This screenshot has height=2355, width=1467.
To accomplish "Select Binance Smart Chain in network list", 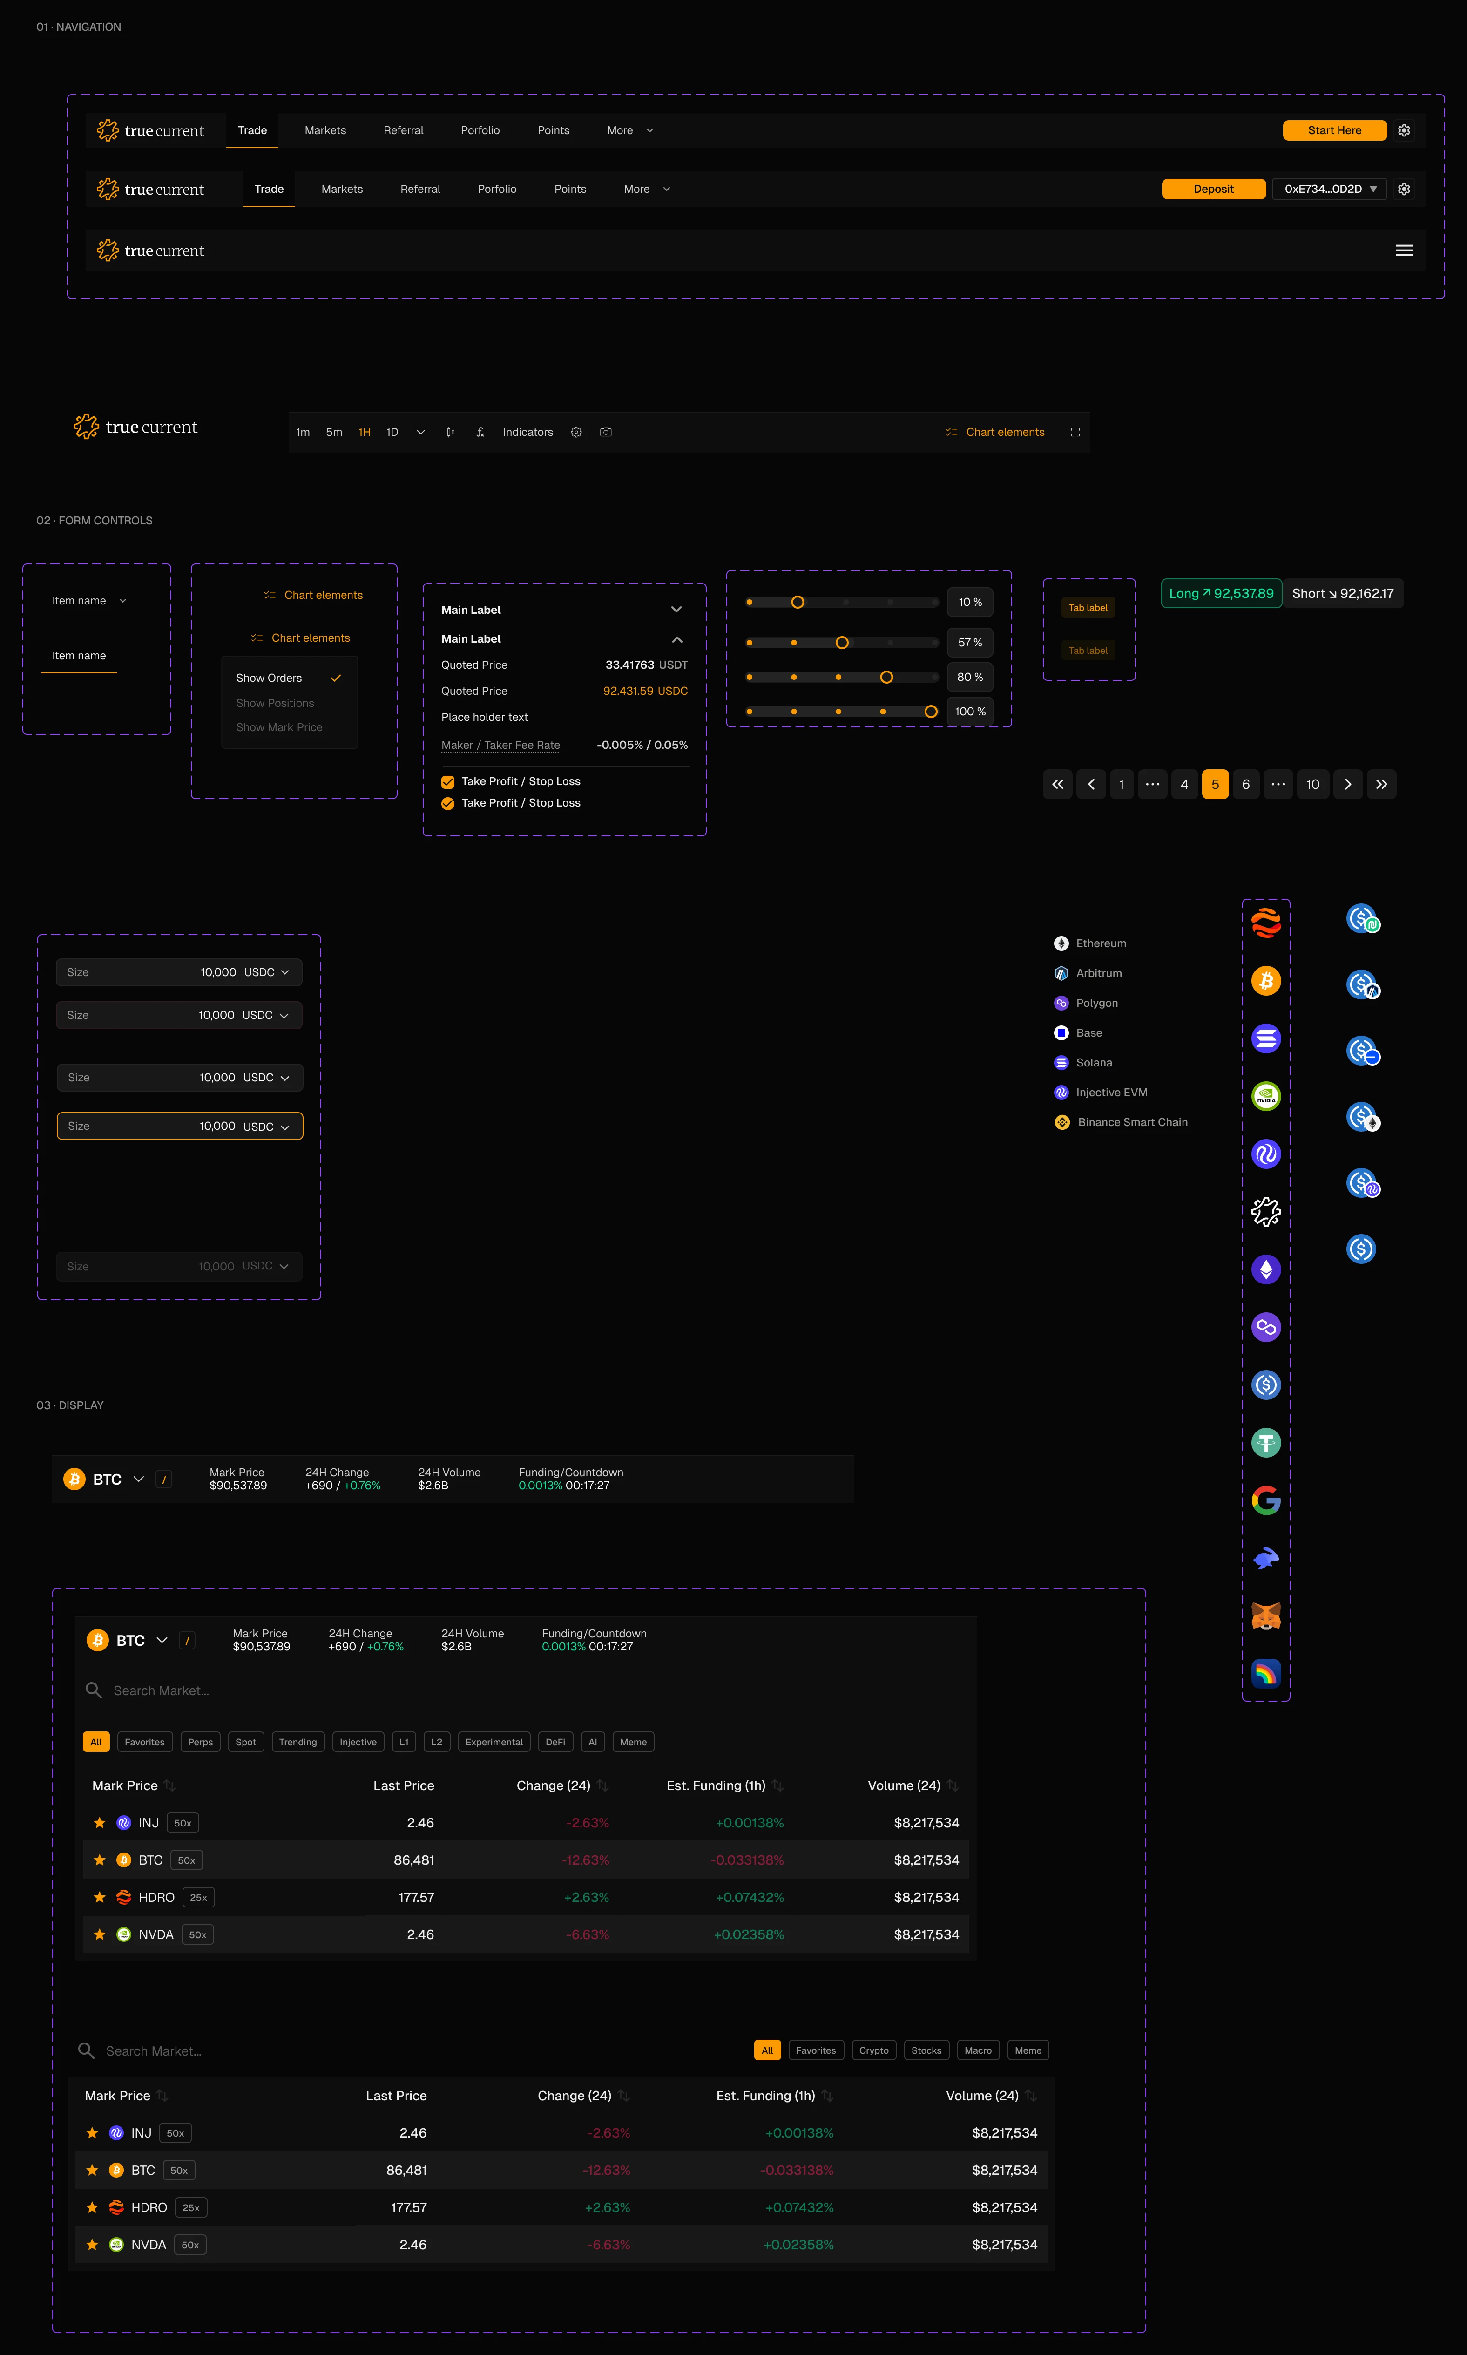I will (x=1122, y=1123).
